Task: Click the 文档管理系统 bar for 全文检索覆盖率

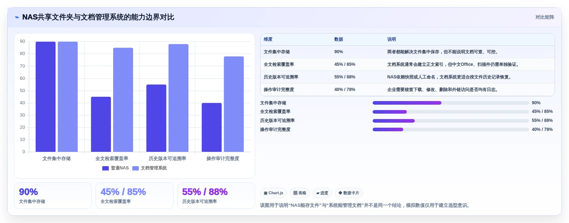Action: [123, 100]
